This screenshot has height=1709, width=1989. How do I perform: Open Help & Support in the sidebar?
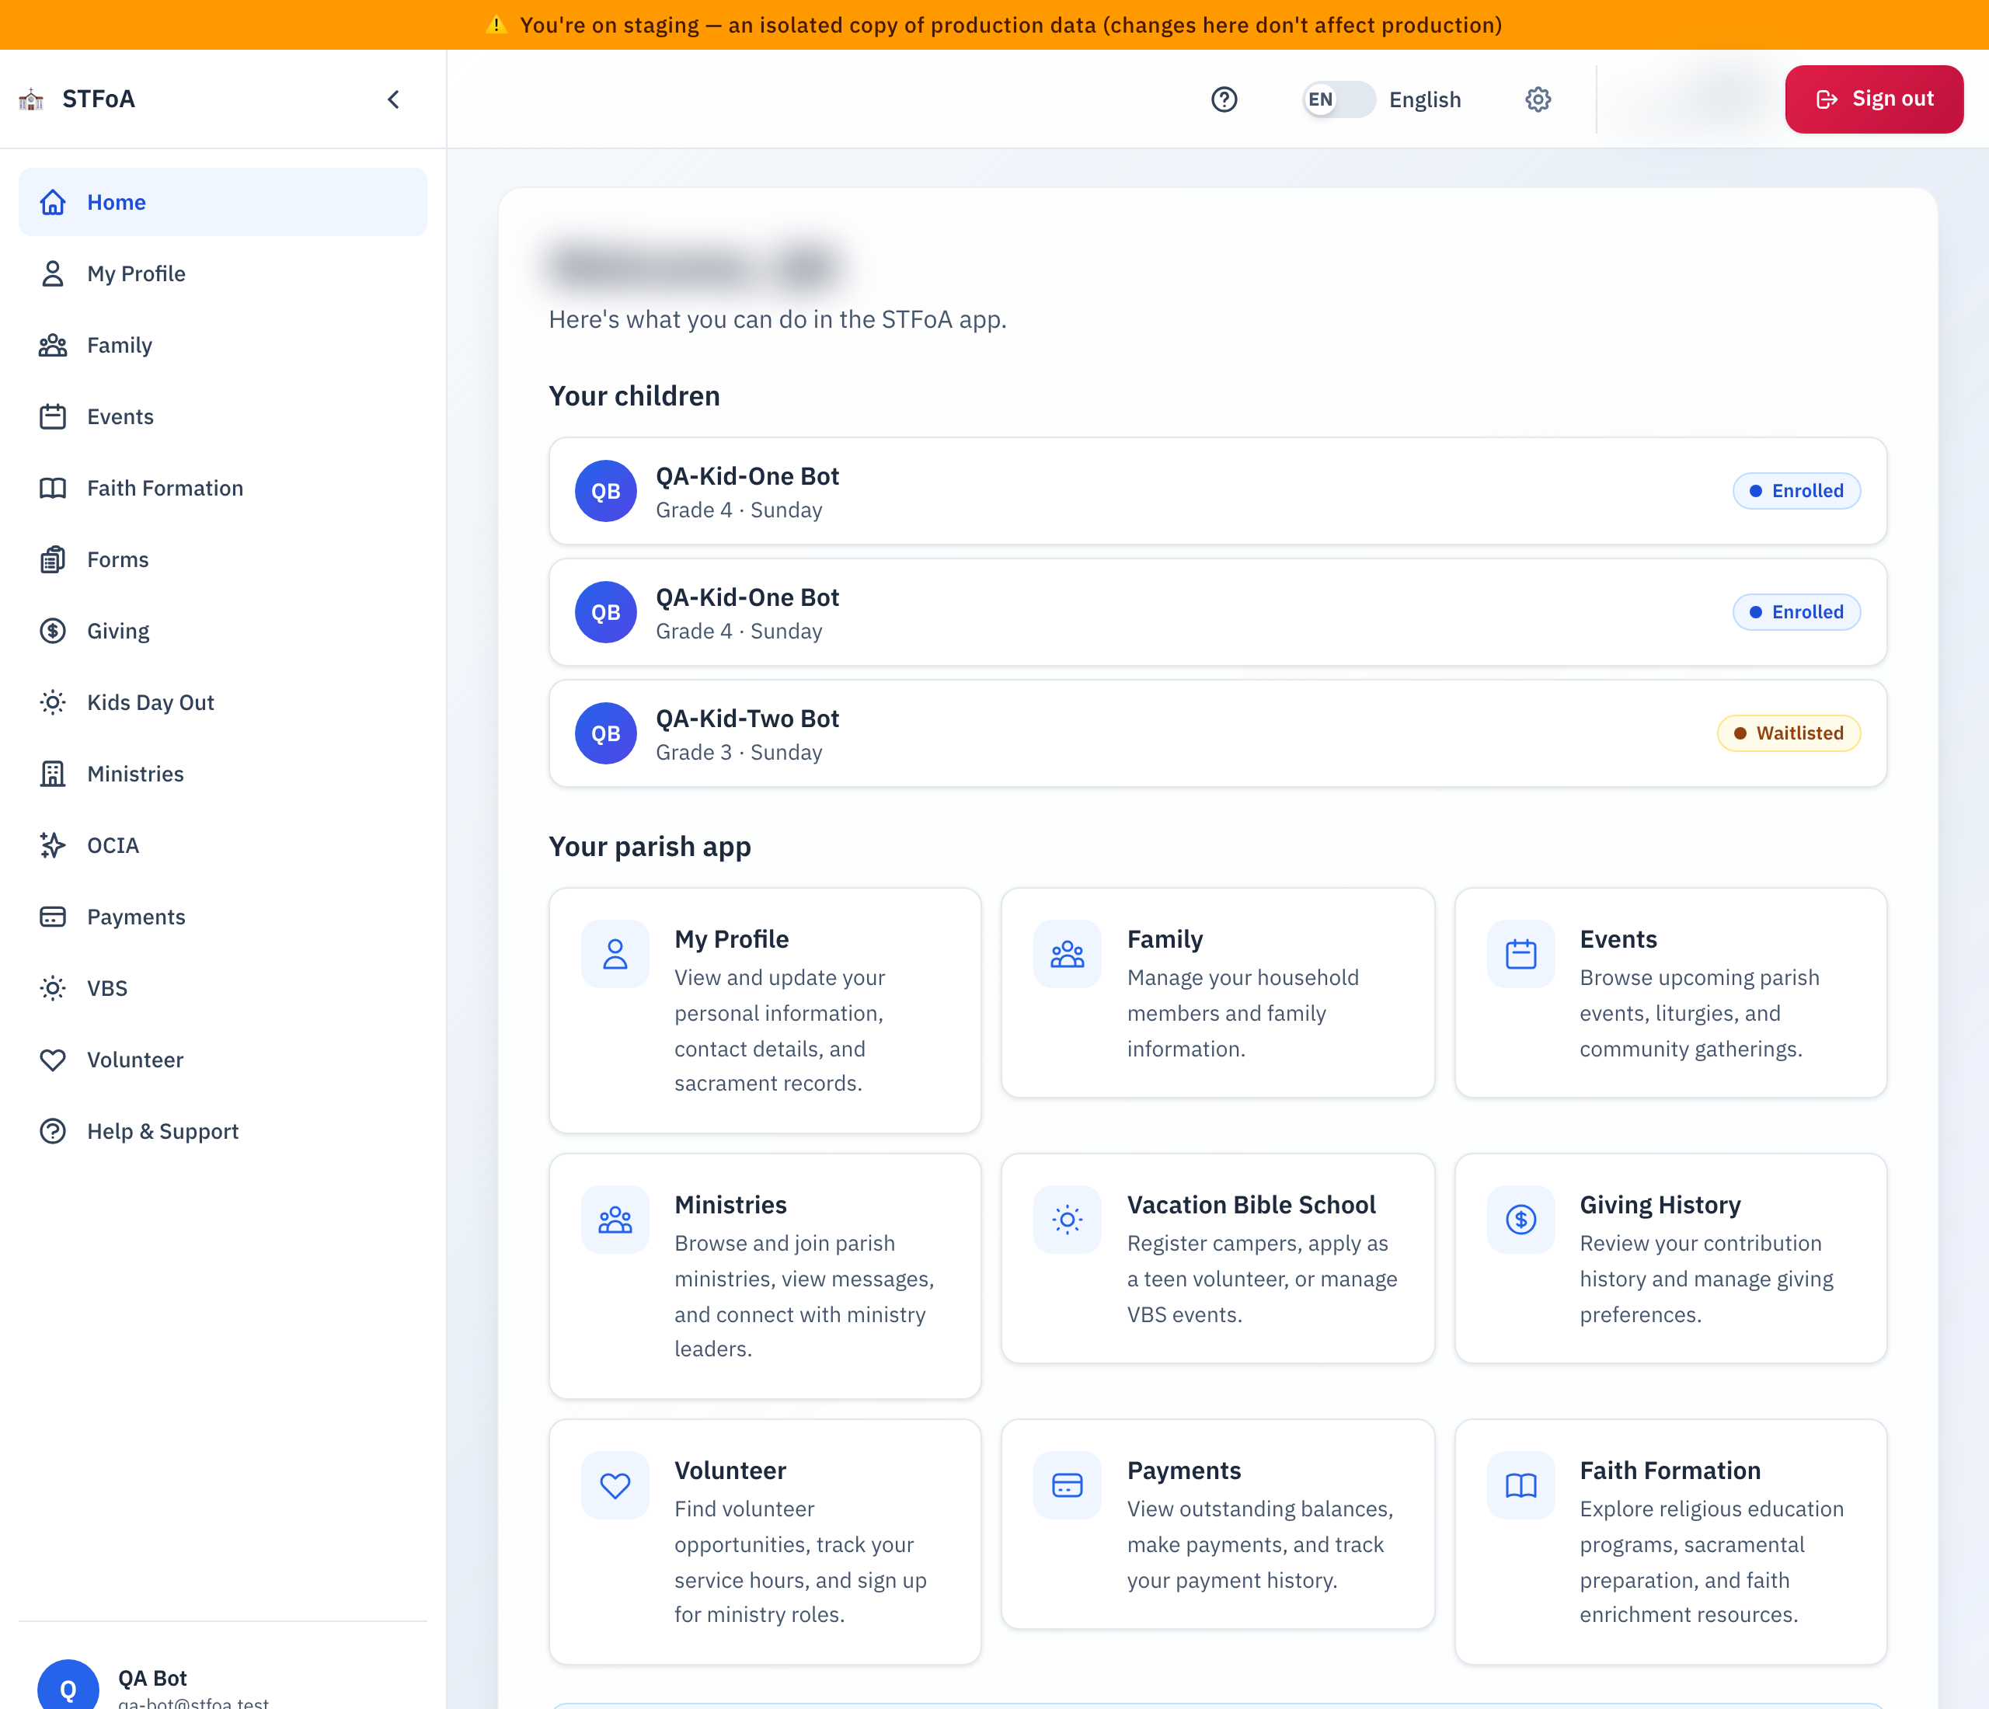coord(223,1131)
